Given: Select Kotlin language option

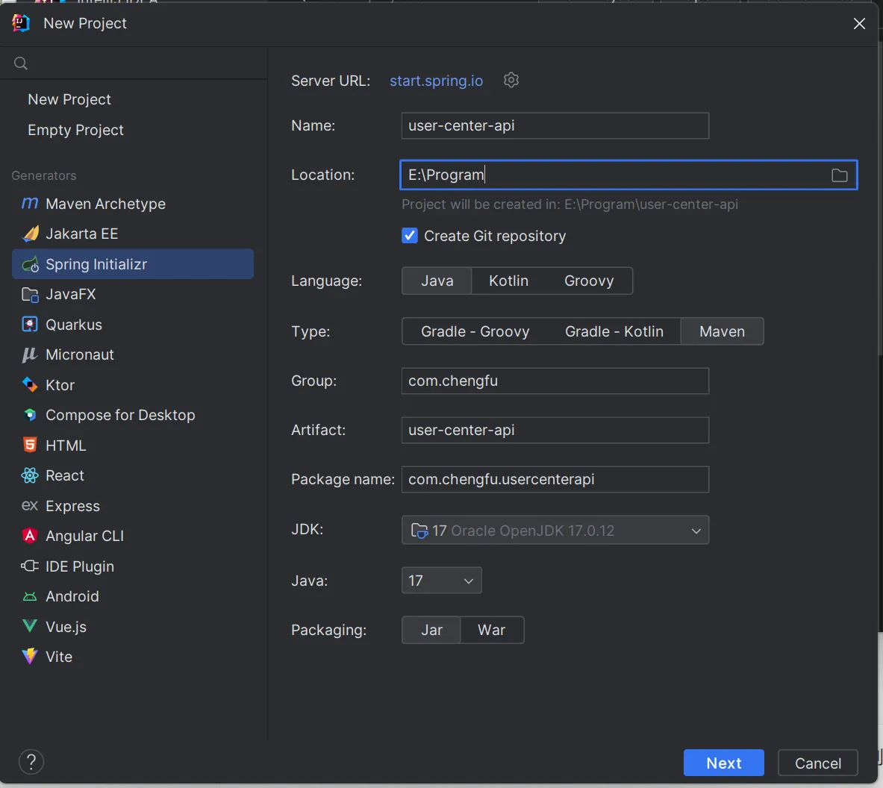Looking at the screenshot, I should point(508,281).
